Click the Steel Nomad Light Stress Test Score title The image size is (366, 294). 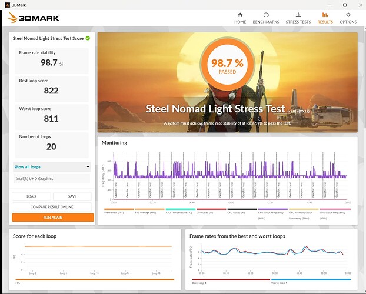48,38
